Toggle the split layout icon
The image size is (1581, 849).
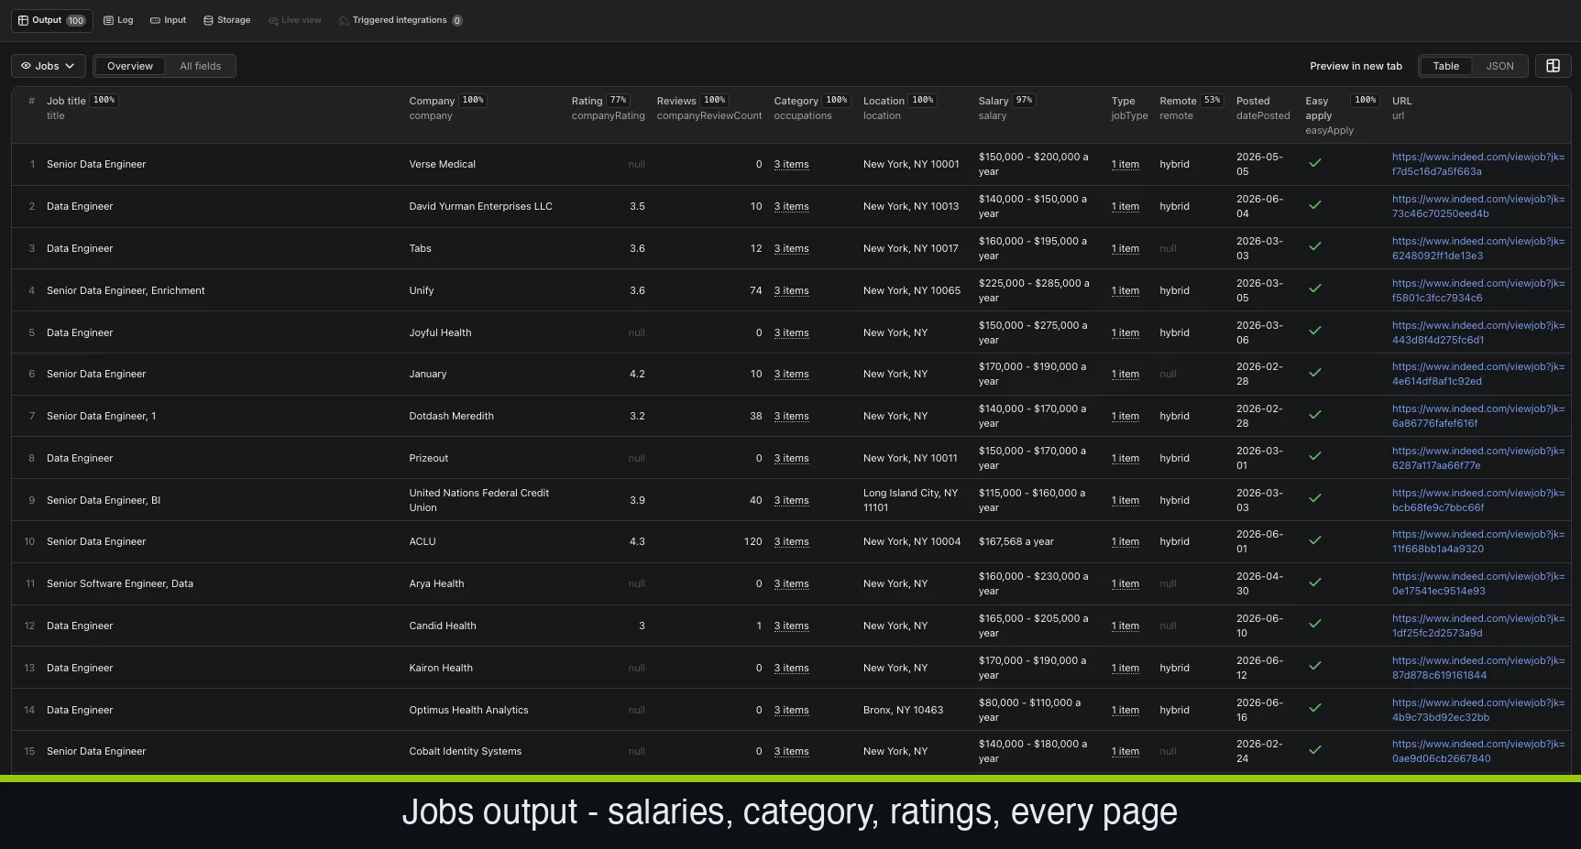click(x=1553, y=66)
